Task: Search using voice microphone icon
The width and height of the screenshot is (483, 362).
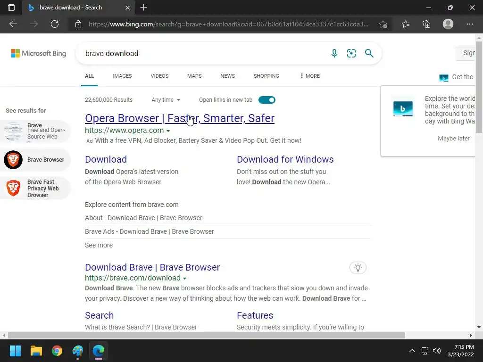Action: point(334,53)
